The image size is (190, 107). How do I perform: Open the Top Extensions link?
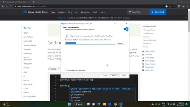click(148, 33)
